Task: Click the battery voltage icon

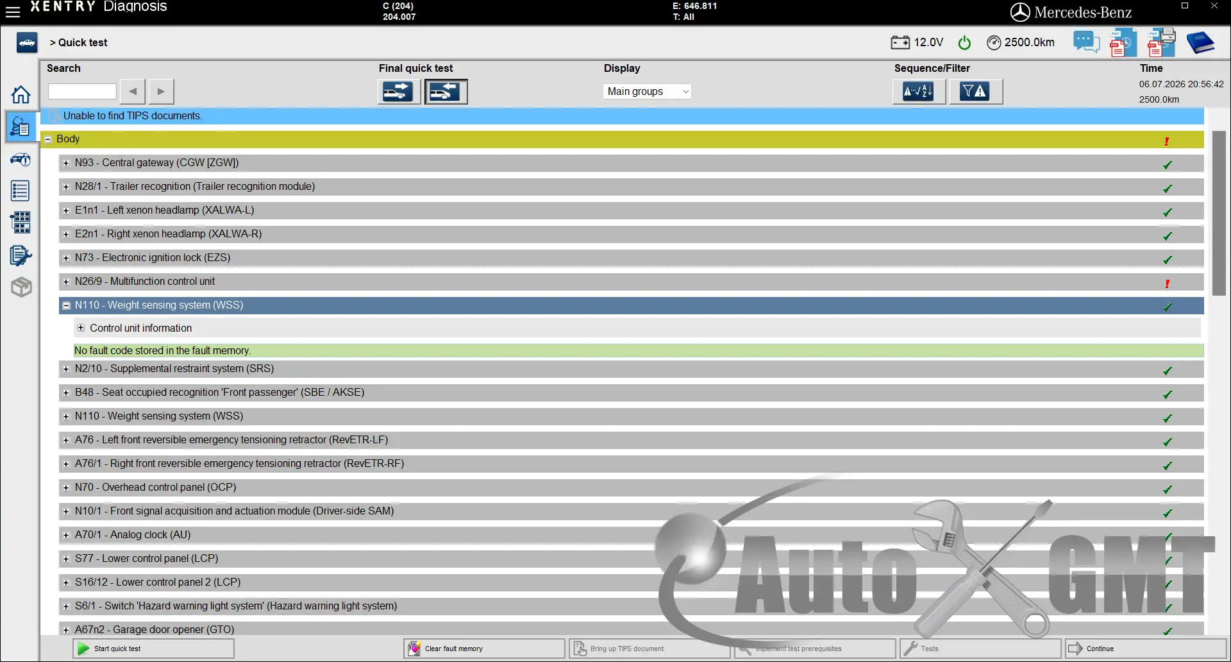Action: coord(900,42)
